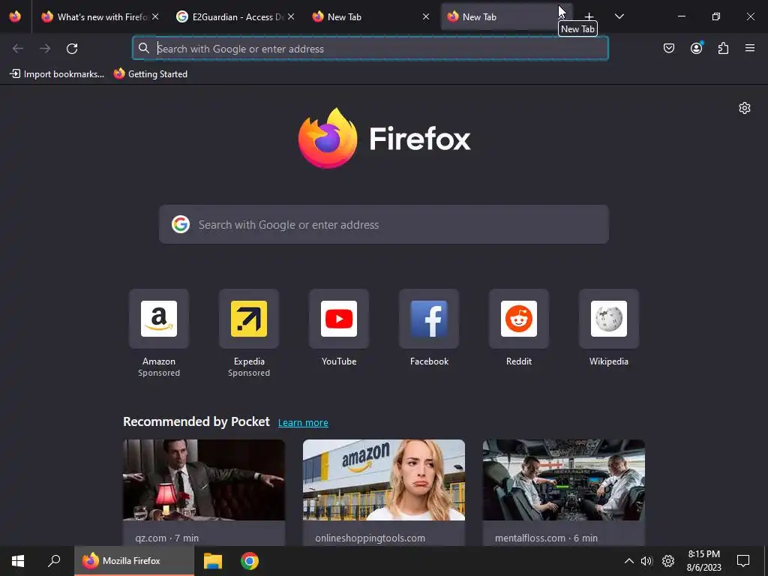Click the Forward navigation arrow
Viewport: 768px width, 576px height.
click(45, 49)
